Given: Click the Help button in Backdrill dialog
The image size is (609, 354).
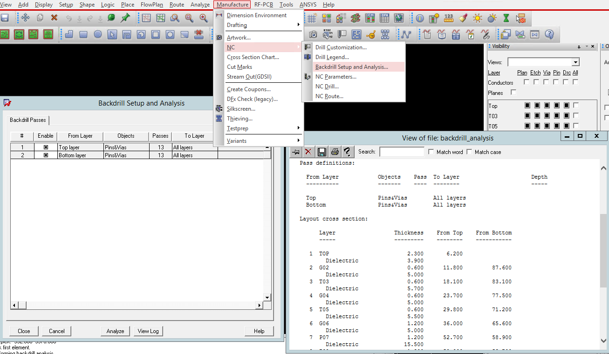Looking at the screenshot, I should coord(259,331).
